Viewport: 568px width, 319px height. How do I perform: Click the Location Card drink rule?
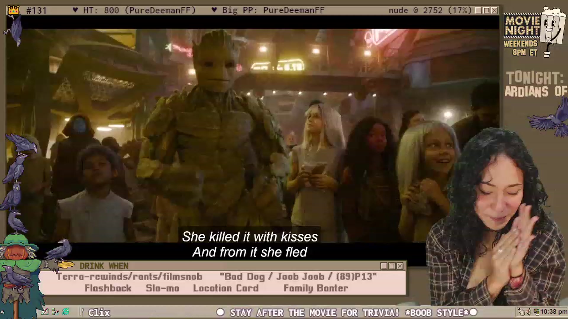[x=226, y=288]
